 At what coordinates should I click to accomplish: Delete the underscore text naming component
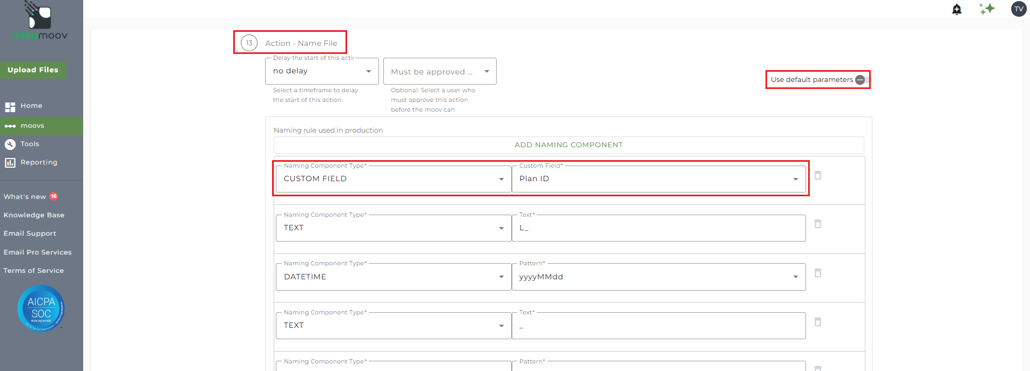(818, 322)
